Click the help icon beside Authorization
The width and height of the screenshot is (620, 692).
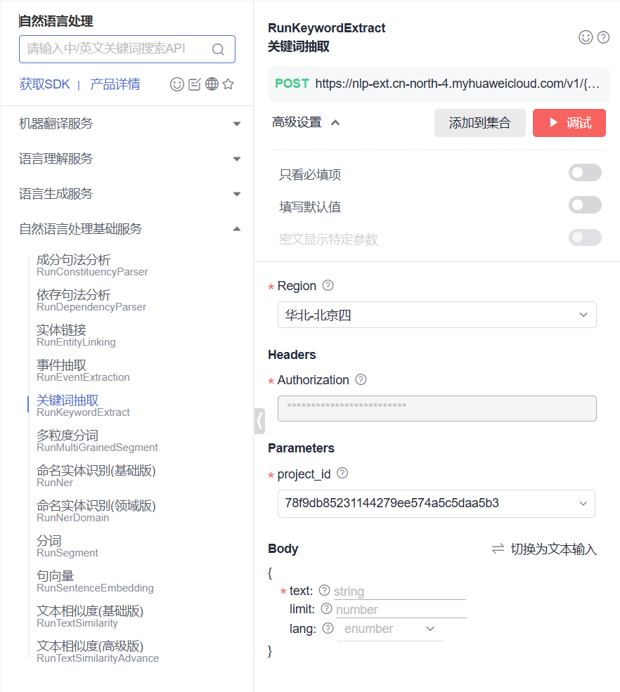pyautogui.click(x=361, y=379)
